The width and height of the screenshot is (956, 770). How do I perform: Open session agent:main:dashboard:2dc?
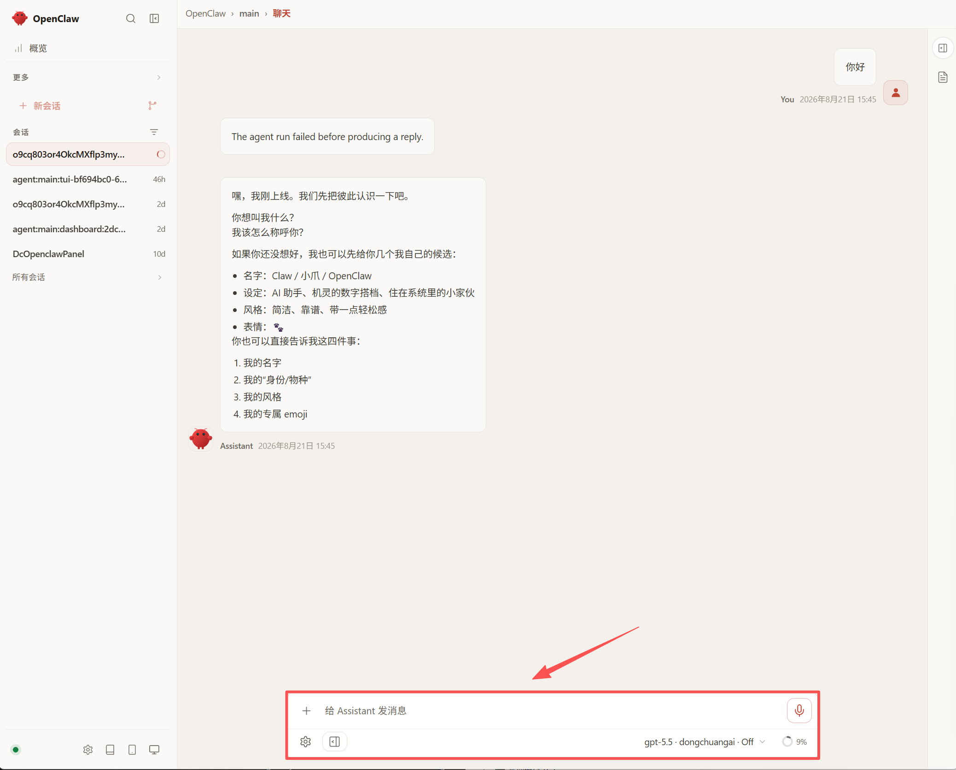pyautogui.click(x=87, y=229)
